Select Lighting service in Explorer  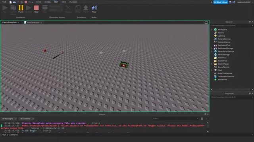tap(221, 36)
